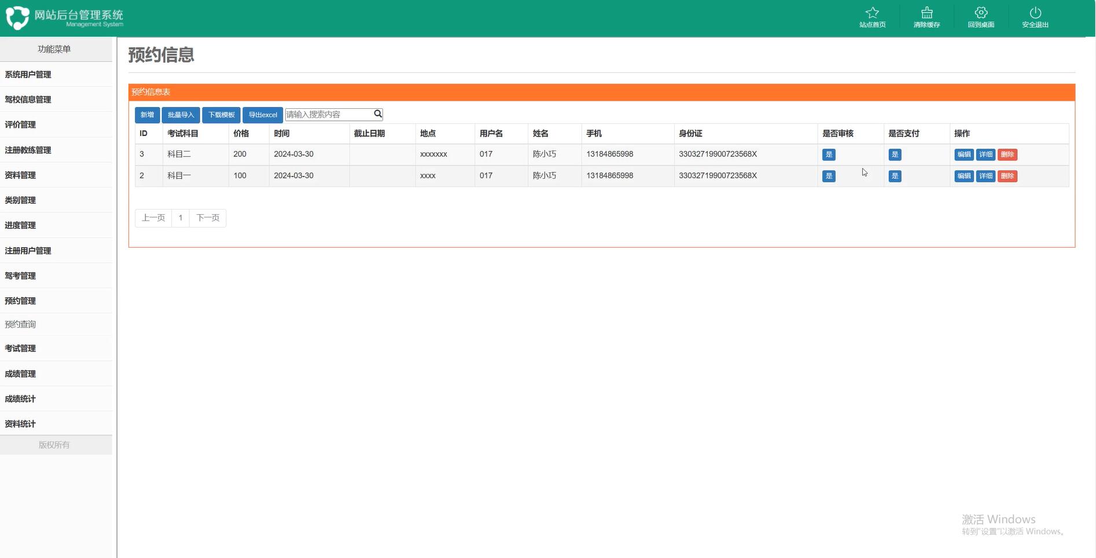Expand 驾考管理 menu
1096x558 pixels.
click(x=56, y=276)
